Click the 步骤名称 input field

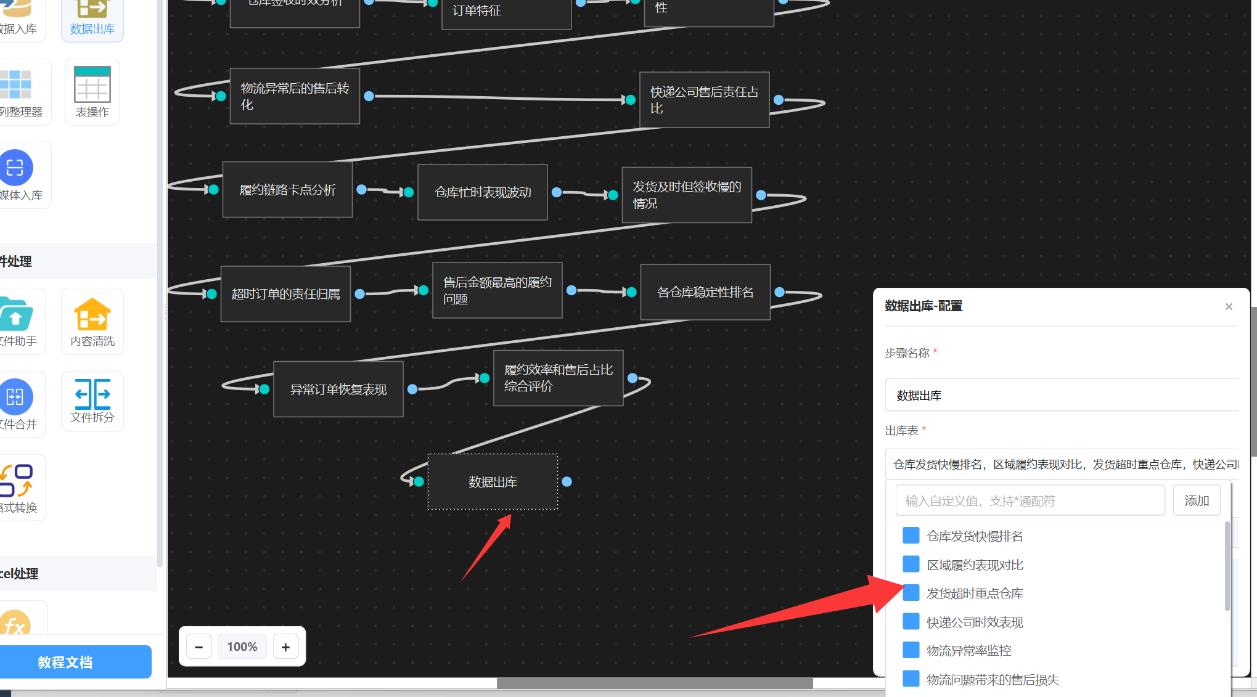[x=1062, y=395]
